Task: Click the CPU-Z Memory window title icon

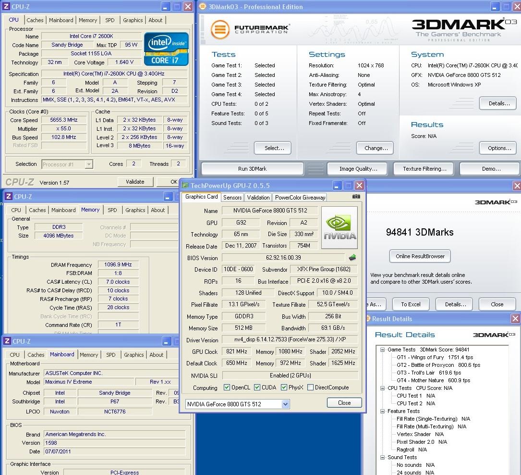Action: [x=9, y=196]
